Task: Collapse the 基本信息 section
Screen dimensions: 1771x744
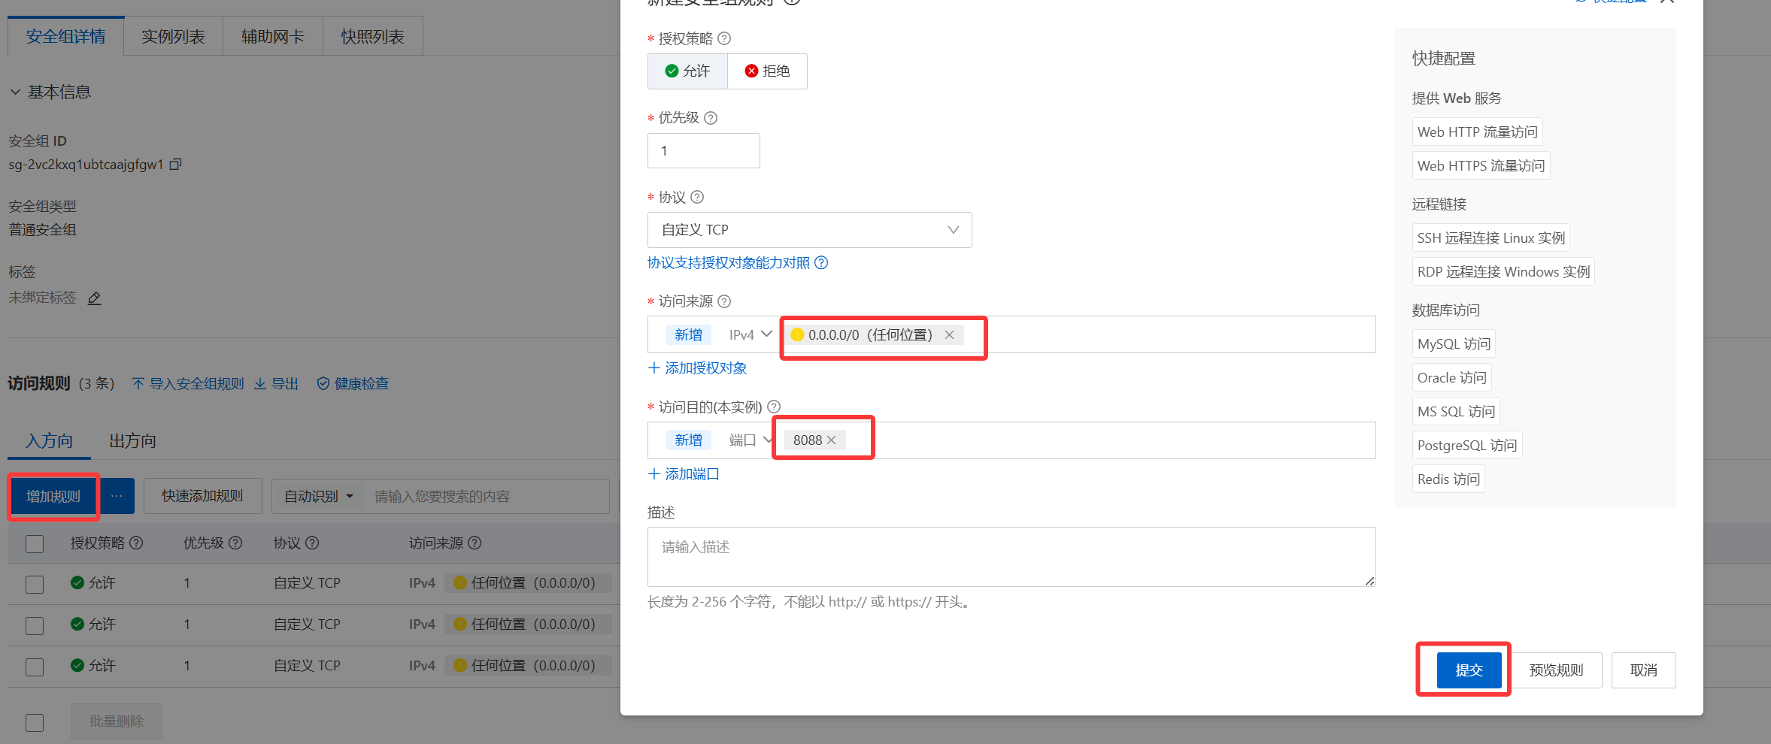Action: (15, 92)
